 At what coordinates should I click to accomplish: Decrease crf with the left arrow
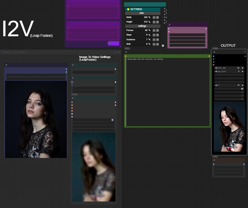tap(216, 85)
